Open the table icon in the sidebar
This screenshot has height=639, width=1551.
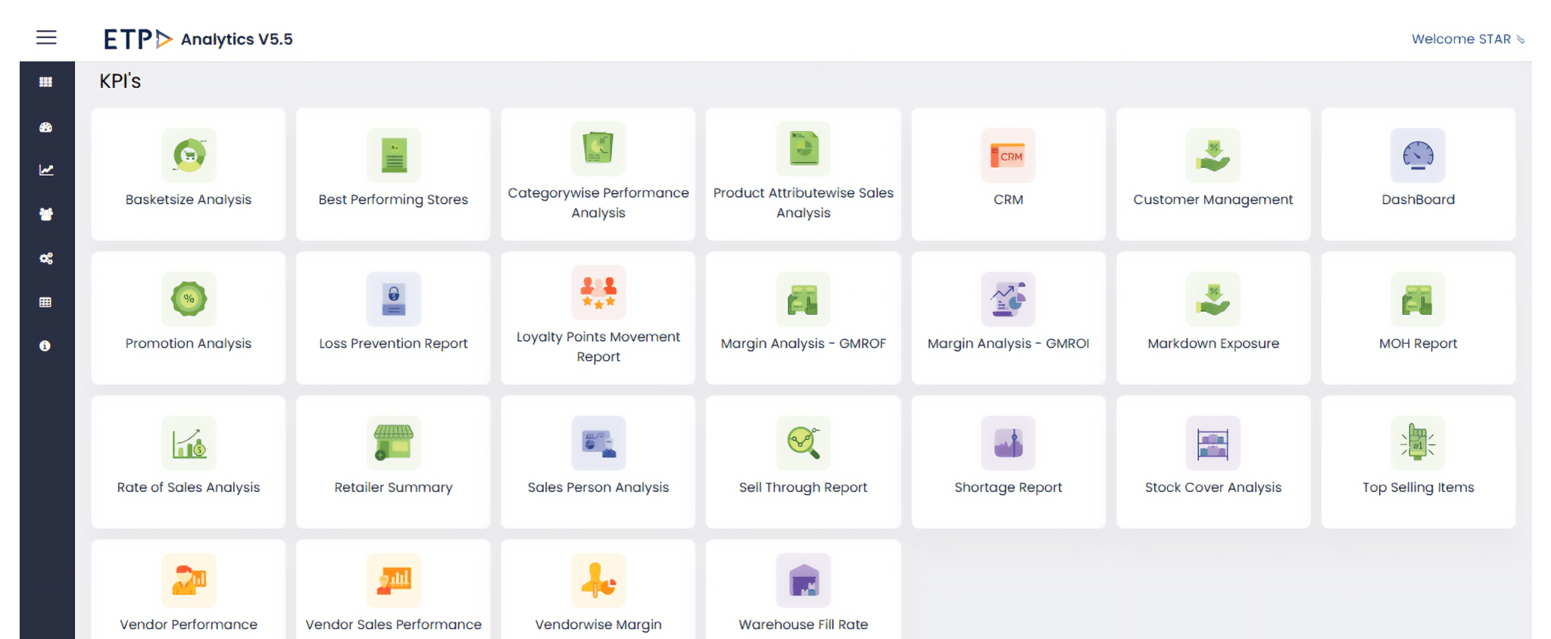(45, 302)
